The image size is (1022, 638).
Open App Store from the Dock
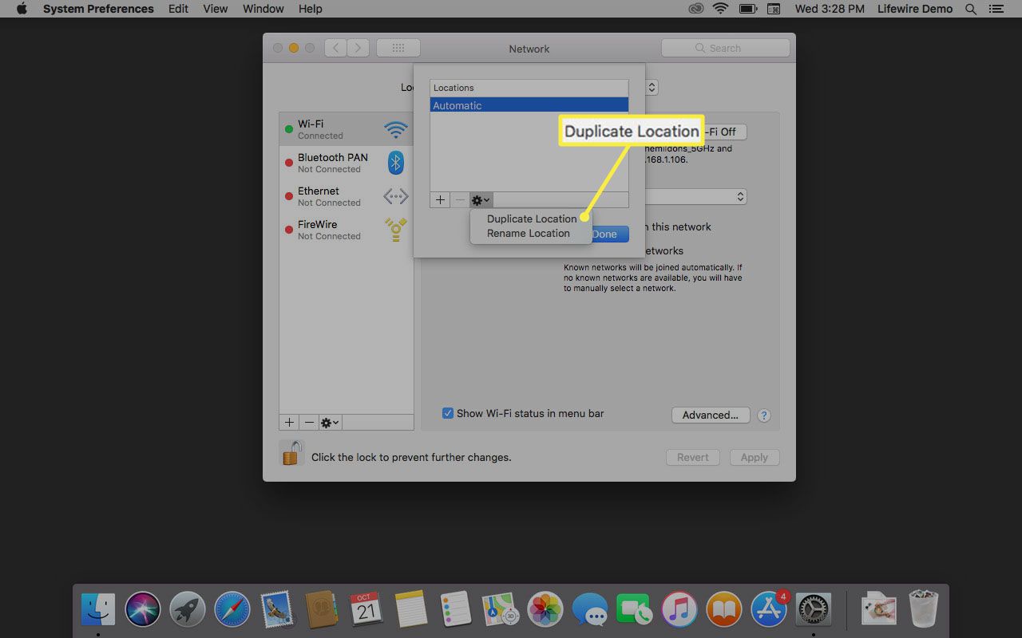point(769,610)
